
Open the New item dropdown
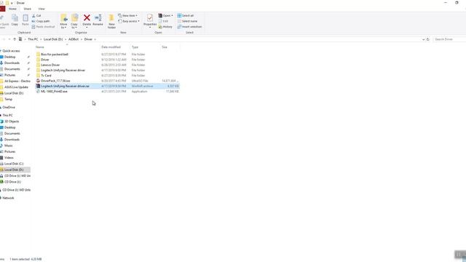pyautogui.click(x=128, y=15)
